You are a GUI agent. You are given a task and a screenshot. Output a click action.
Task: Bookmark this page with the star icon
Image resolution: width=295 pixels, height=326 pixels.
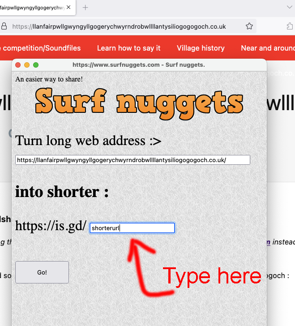point(249,26)
